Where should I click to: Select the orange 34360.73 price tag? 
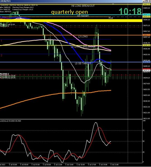[146, 35]
